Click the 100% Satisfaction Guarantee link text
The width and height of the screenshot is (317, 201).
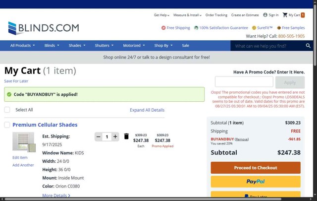[x=223, y=28]
